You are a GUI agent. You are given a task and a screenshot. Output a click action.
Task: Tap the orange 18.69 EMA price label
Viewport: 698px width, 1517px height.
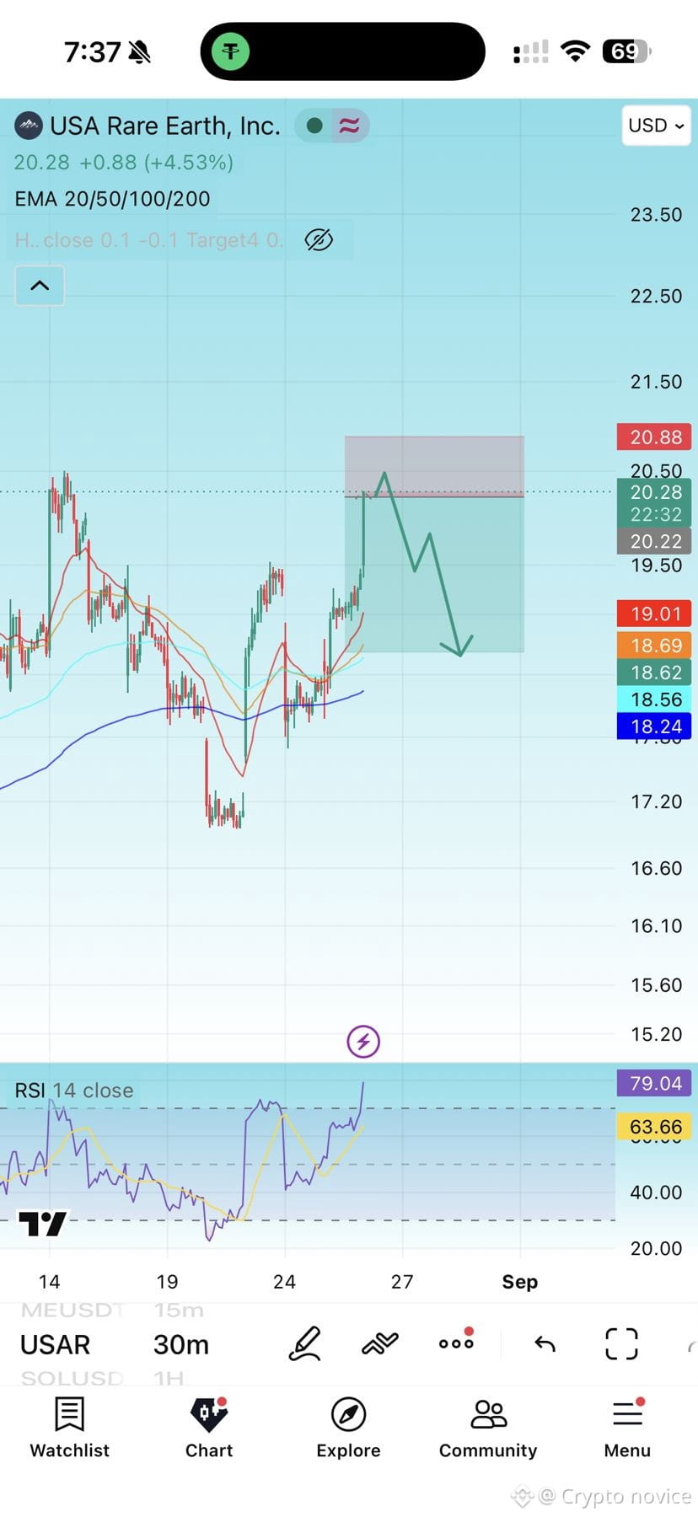655,646
